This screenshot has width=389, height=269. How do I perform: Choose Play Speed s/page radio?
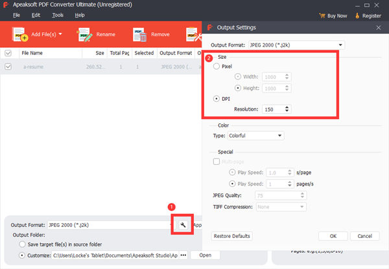pyautogui.click(x=232, y=172)
